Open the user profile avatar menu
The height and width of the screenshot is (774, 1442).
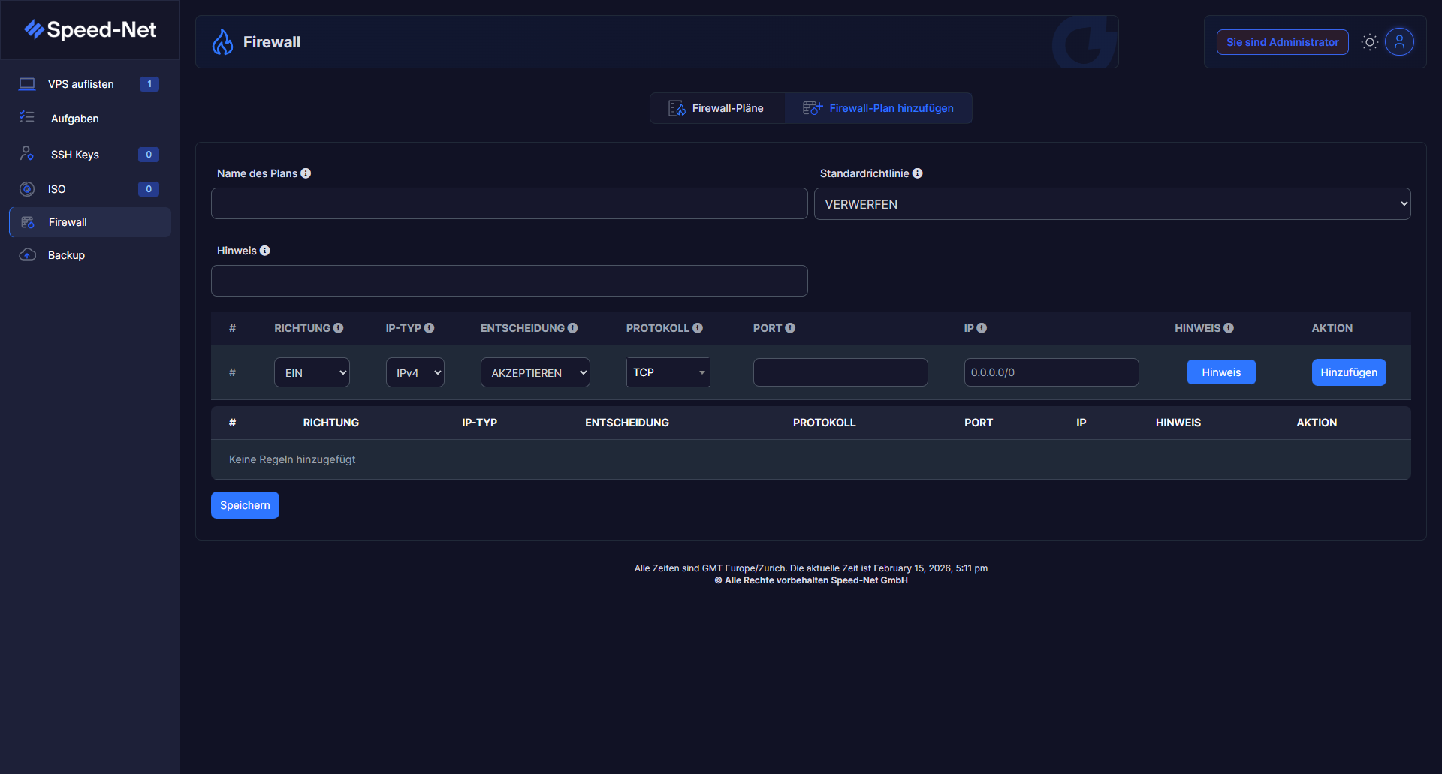pyautogui.click(x=1399, y=42)
